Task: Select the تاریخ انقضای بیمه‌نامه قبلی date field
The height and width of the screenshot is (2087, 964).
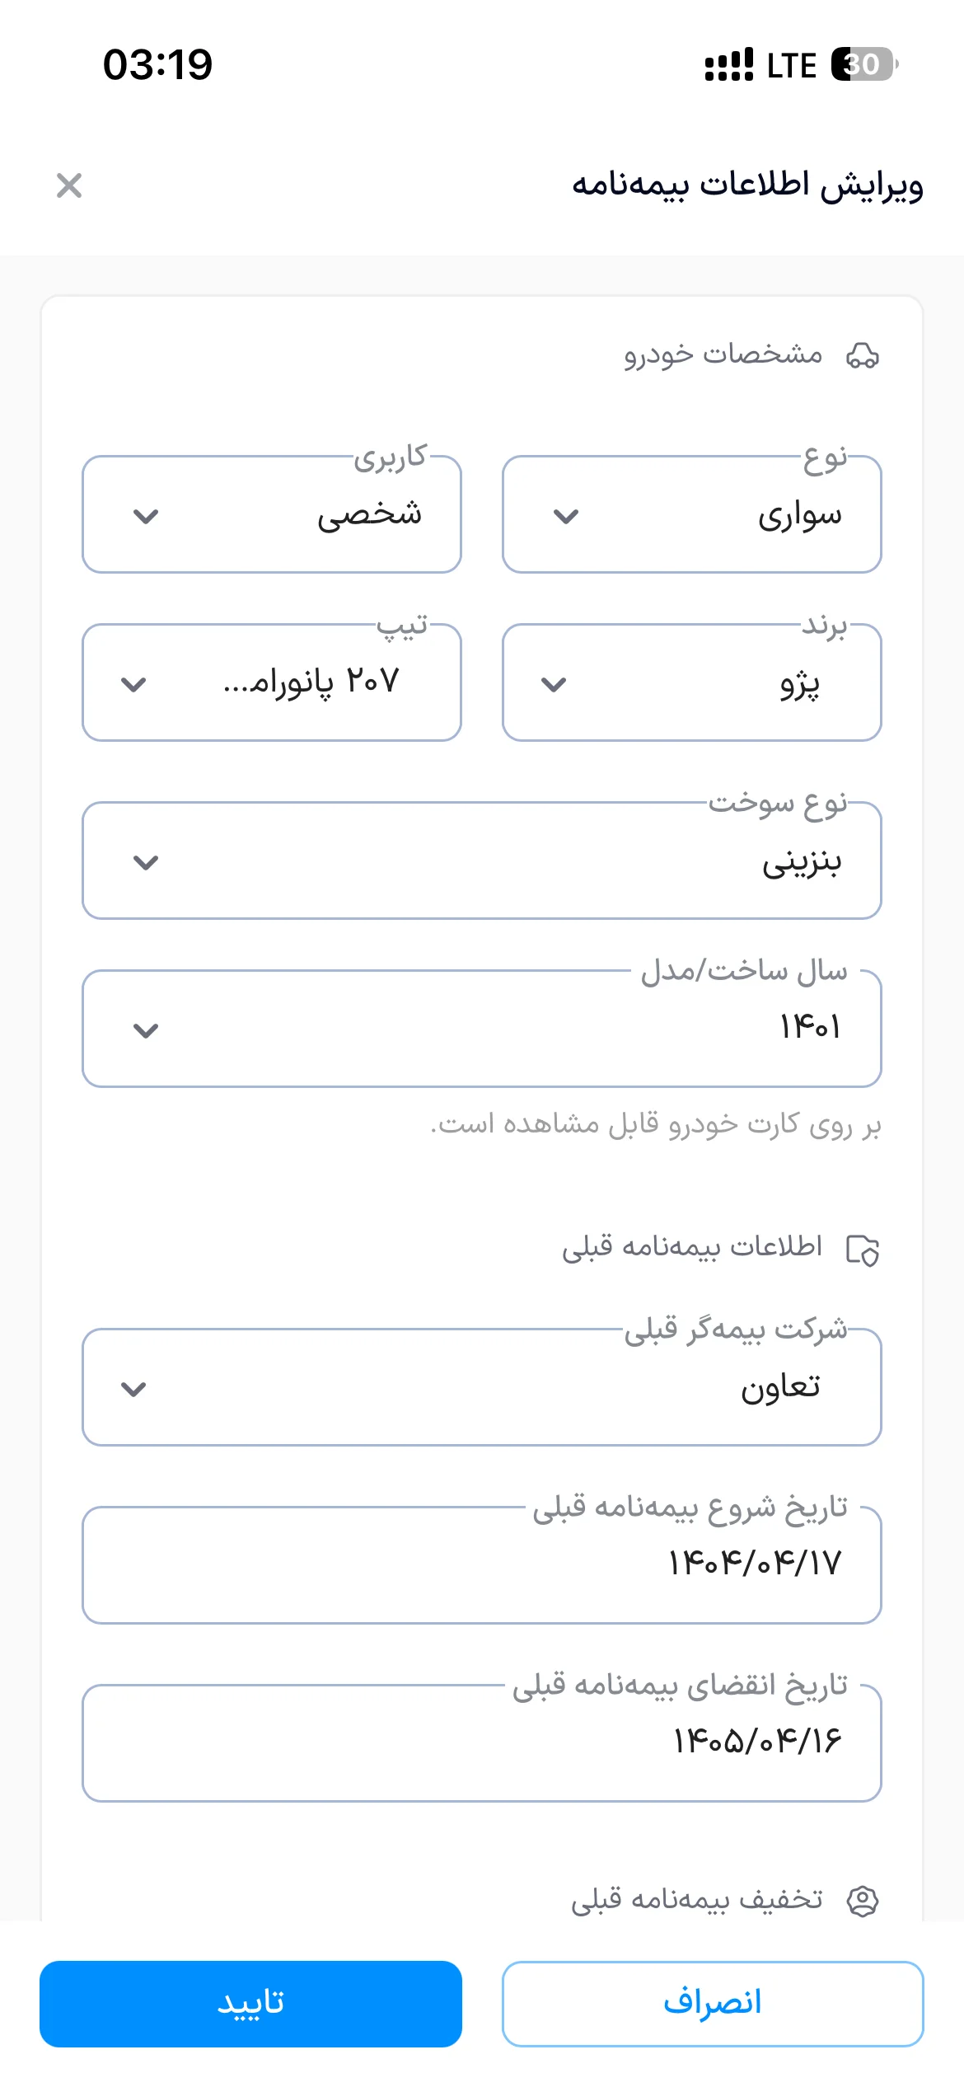Action: coord(482,1743)
